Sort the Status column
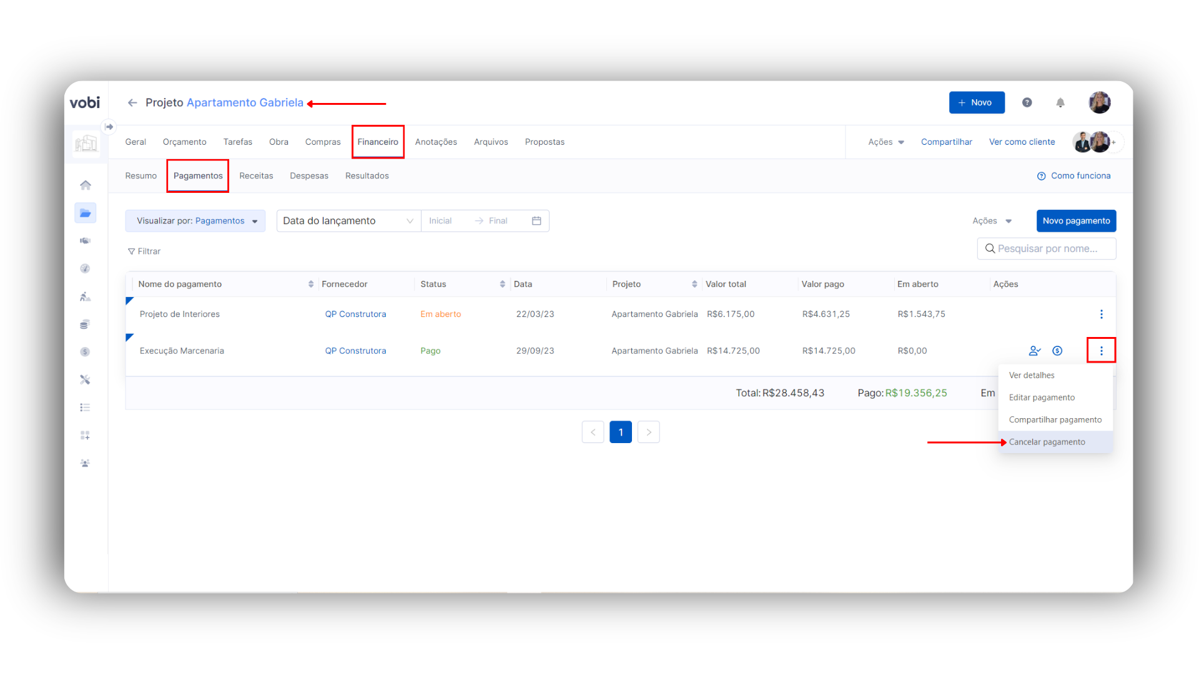Viewport: 1199px width, 674px height. coord(502,284)
